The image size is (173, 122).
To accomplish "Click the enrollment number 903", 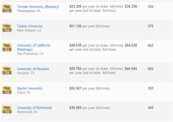I will tap(150, 46).
